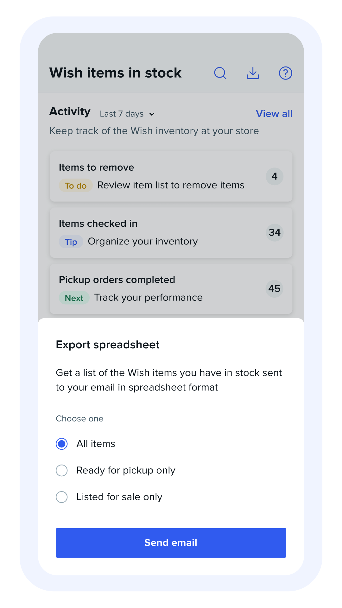This screenshot has height=608, width=342.
Task: Open the activity time range selector
Action: tap(127, 114)
